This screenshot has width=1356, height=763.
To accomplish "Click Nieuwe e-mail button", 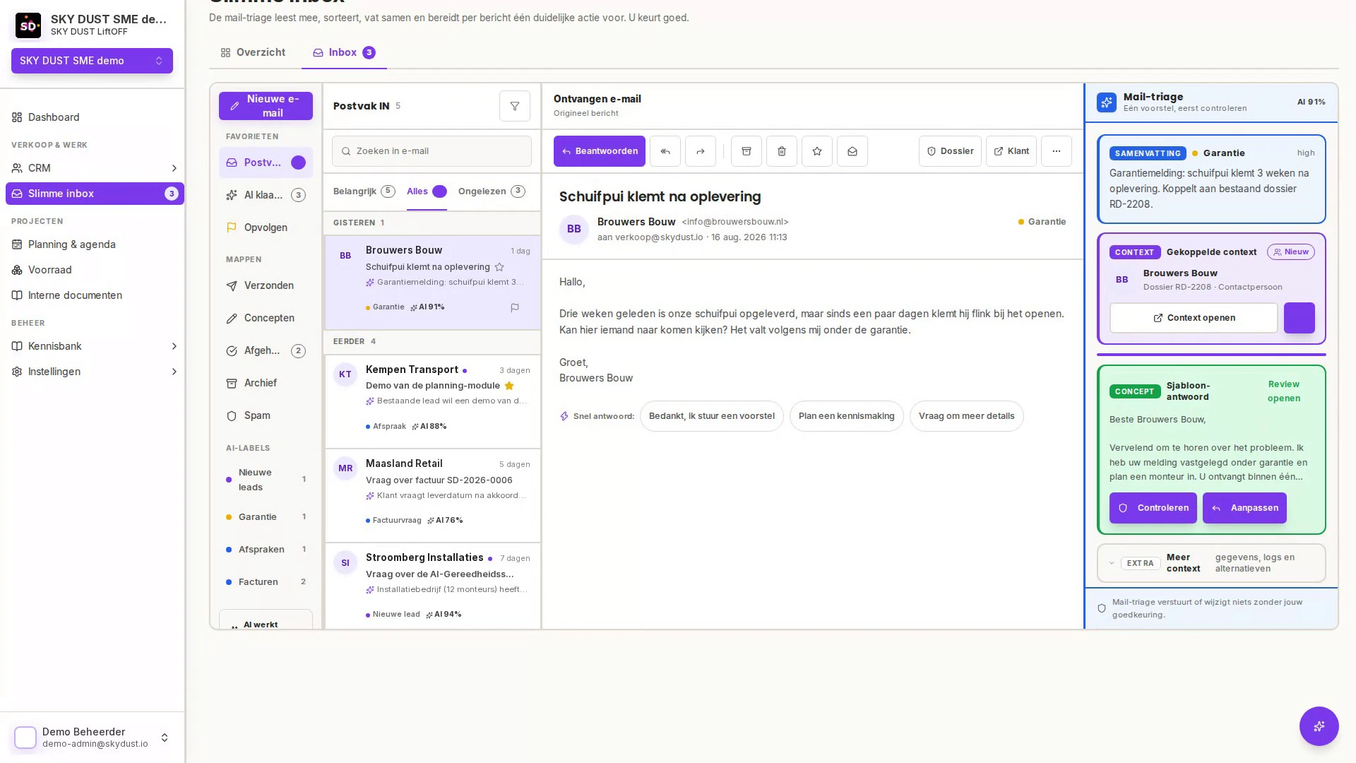I will pos(266,106).
